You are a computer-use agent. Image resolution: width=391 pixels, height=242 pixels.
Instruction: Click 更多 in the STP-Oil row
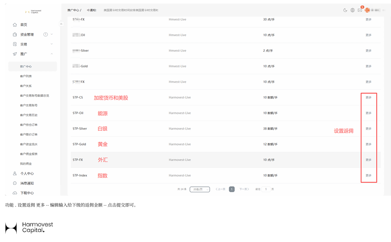coord(368,113)
